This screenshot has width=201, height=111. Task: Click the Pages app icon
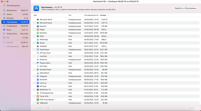38,29
